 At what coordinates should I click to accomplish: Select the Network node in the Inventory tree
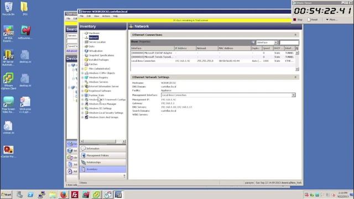93,38
